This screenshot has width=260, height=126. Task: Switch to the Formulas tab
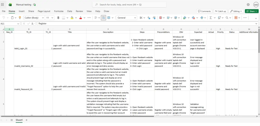[x=59, y=11]
